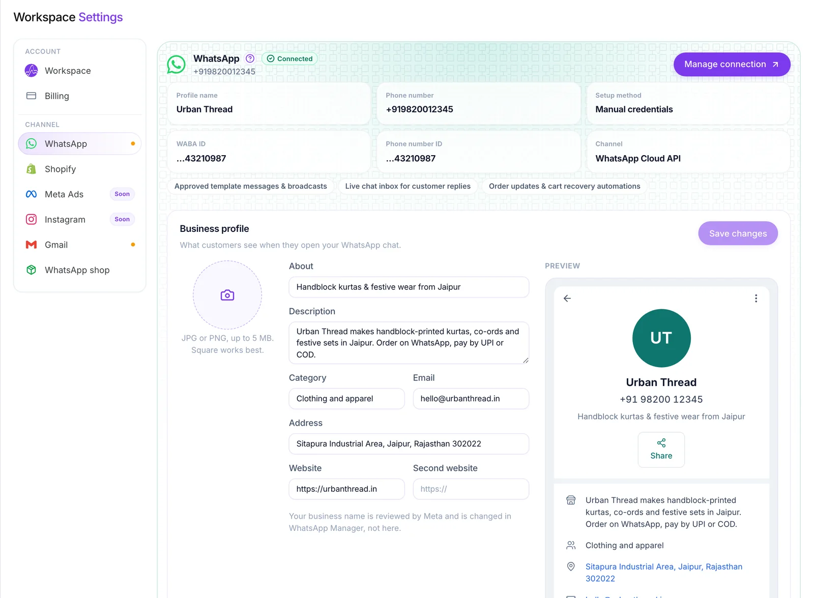Image resolution: width=814 pixels, height=598 pixels.
Task: Click the help icon beside WhatsApp title
Action: (250, 58)
